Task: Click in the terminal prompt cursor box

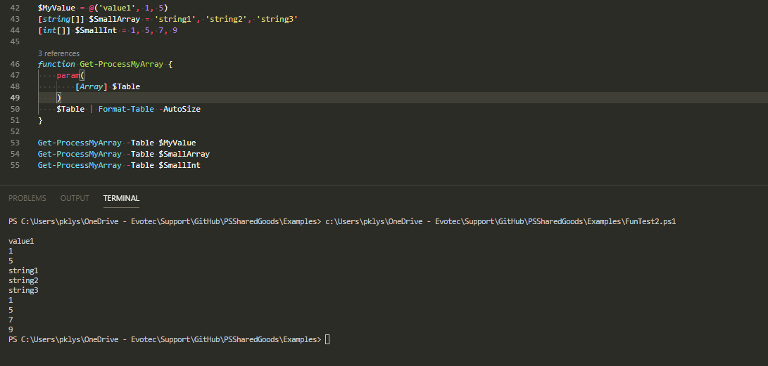Action: click(x=327, y=339)
